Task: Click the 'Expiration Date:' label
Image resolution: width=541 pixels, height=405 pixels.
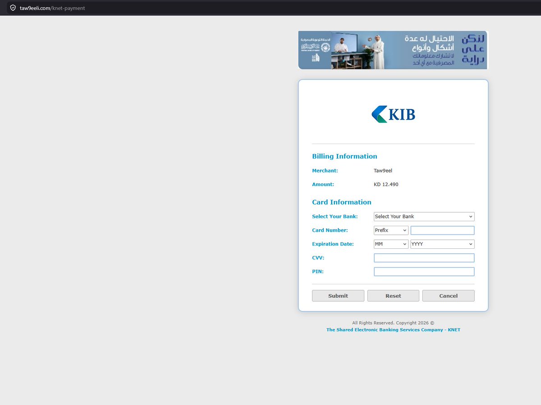Action: click(x=333, y=244)
